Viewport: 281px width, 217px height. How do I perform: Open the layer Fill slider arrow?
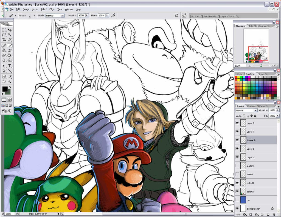click(x=278, y=116)
